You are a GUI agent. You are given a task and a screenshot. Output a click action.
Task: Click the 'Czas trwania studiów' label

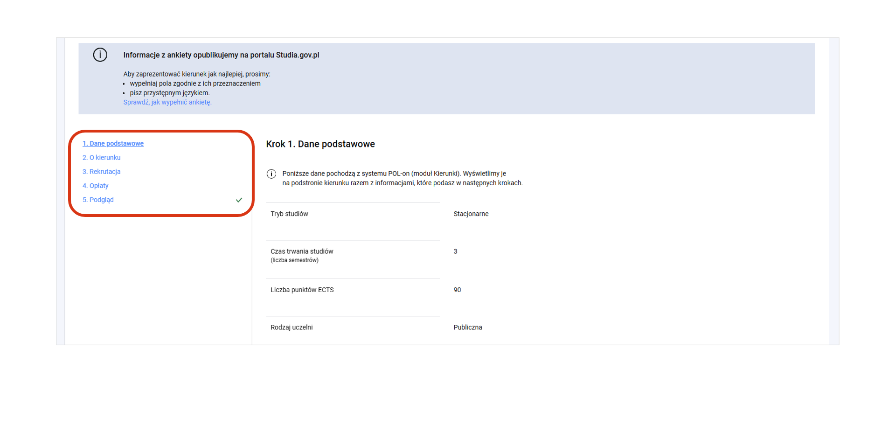[302, 251]
